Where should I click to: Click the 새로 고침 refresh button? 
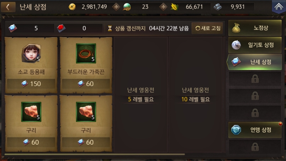tap(208, 28)
